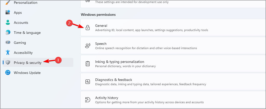Click the Windows Update sync icon
This screenshot has width=266, height=109.
click(x=8, y=73)
